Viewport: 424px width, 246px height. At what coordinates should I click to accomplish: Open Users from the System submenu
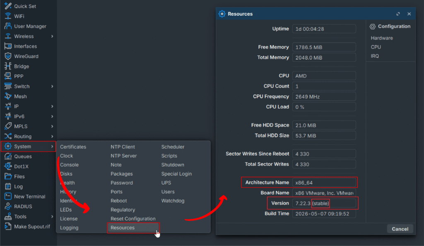(x=168, y=192)
